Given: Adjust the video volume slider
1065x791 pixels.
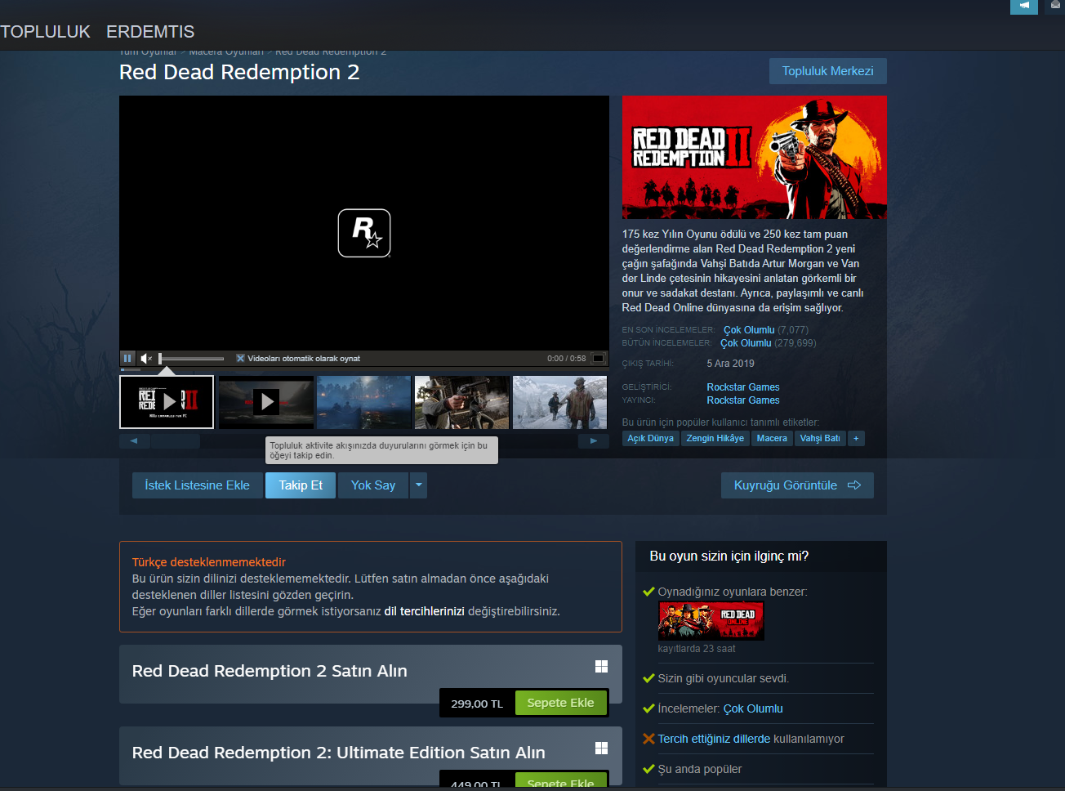Looking at the screenshot, I should click(x=191, y=358).
